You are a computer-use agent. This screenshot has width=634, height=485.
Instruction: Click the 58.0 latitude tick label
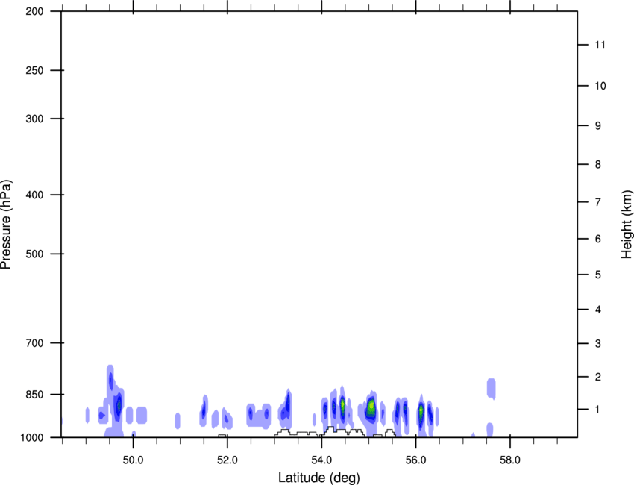pyautogui.click(x=510, y=460)
